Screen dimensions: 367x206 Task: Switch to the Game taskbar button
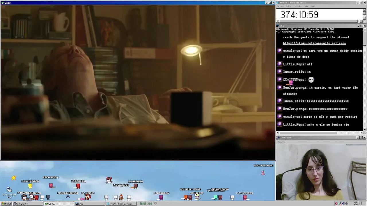(x=59, y=204)
